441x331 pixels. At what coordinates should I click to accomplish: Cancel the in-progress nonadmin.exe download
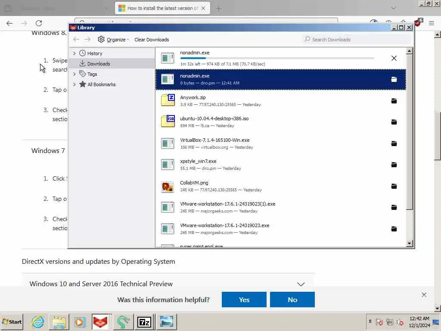(x=394, y=58)
